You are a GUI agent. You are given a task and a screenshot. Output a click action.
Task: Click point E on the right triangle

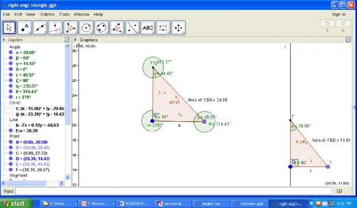point(327,167)
